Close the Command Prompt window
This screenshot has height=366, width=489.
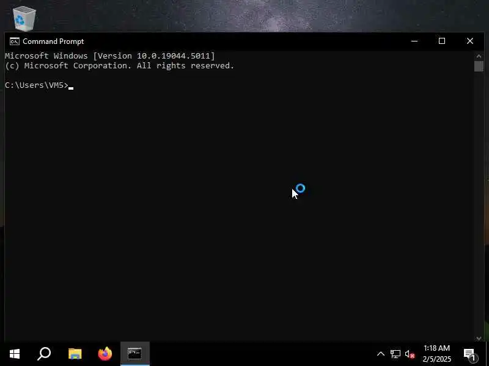click(469, 41)
